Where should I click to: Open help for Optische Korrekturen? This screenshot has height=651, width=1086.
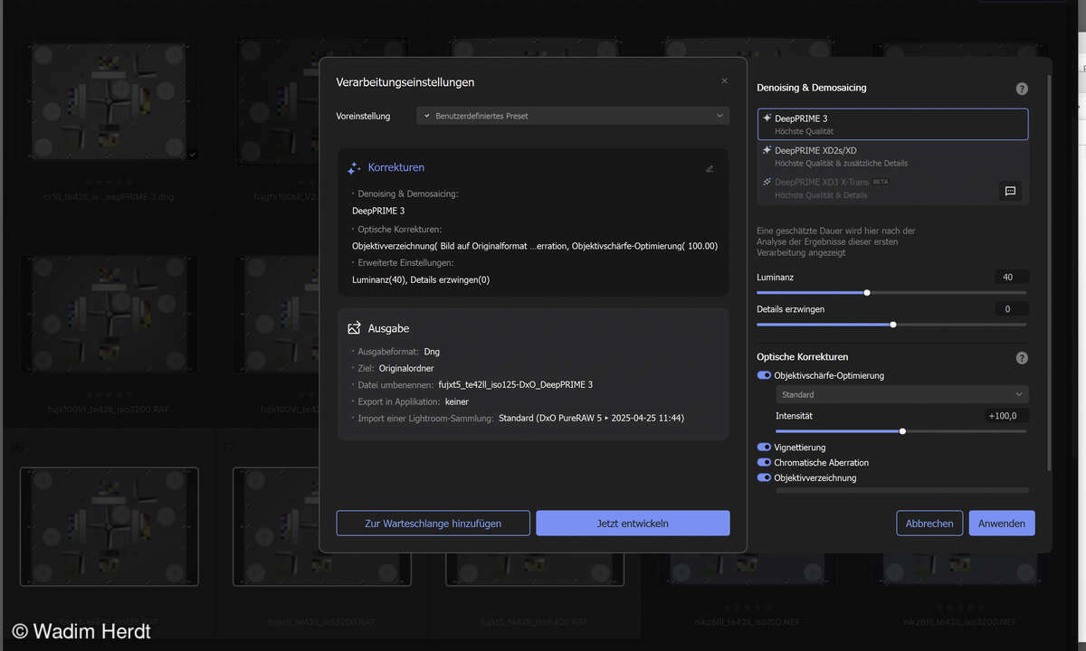[x=1022, y=358]
